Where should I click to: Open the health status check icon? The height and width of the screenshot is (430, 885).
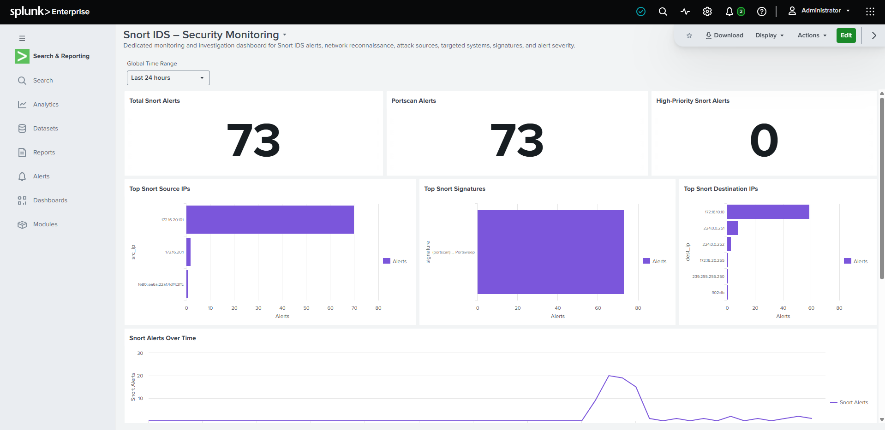(x=641, y=12)
